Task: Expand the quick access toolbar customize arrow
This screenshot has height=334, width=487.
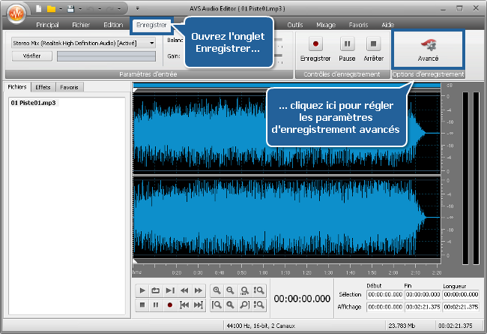Action: point(137,8)
